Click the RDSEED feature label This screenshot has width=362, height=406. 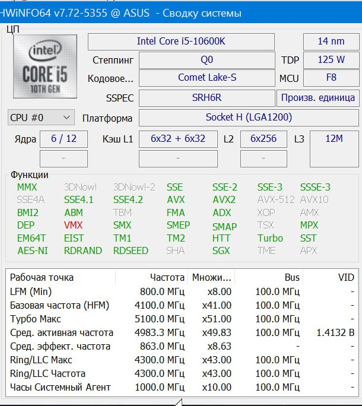pyautogui.click(x=131, y=250)
